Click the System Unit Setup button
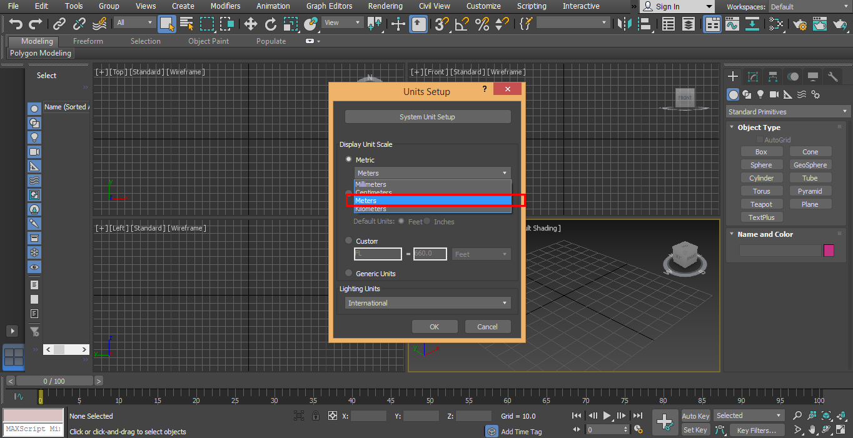 coord(428,117)
